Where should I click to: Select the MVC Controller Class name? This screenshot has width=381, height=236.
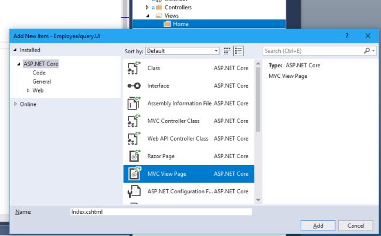pos(174,121)
